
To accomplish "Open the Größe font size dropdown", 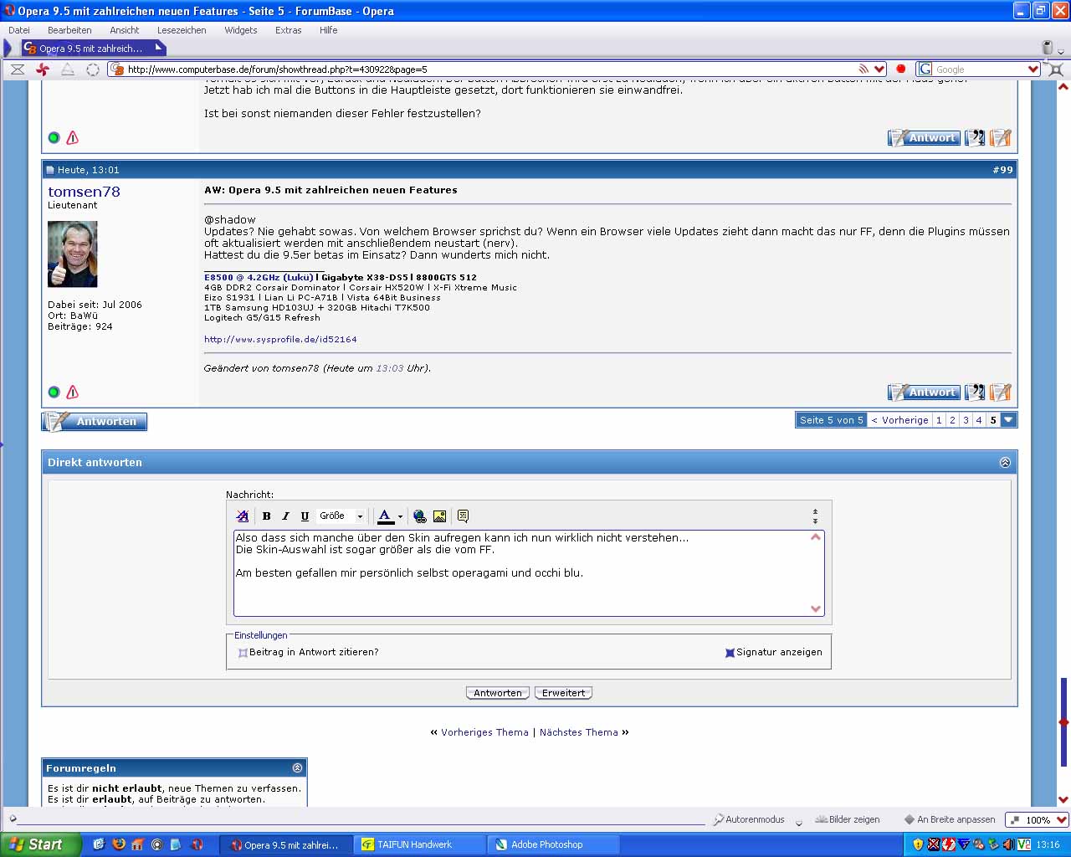I will [341, 516].
